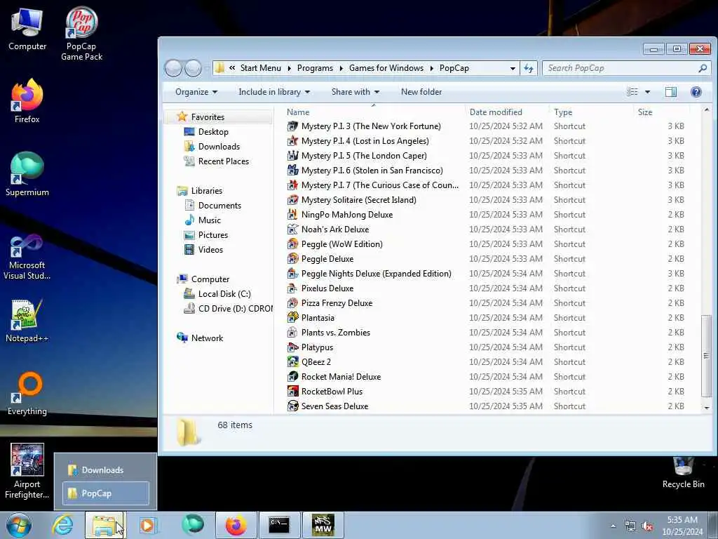The width and height of the screenshot is (718, 539).
Task: Open Local Disk (C:)
Action: click(x=224, y=294)
